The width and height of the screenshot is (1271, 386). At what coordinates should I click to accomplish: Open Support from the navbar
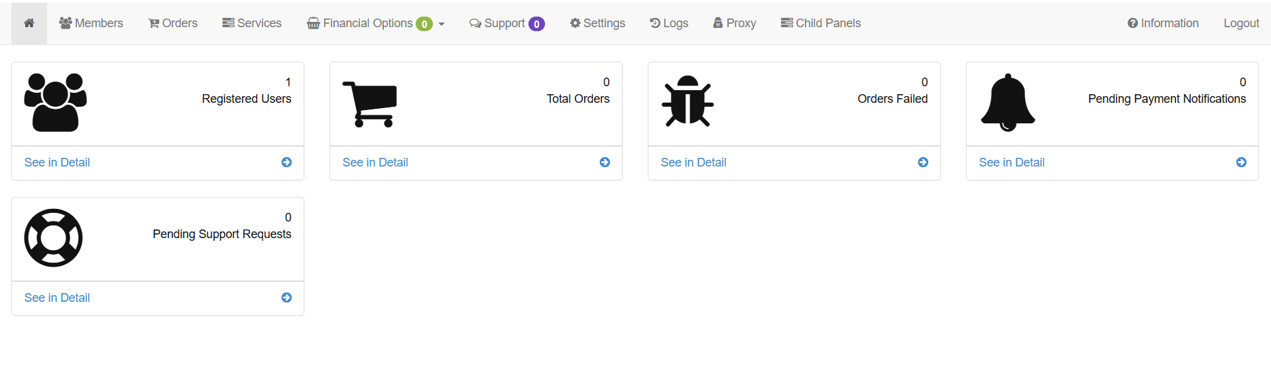tap(507, 23)
